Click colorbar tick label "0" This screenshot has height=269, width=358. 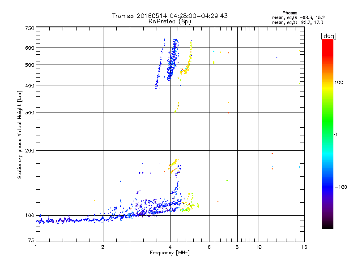click(335, 135)
